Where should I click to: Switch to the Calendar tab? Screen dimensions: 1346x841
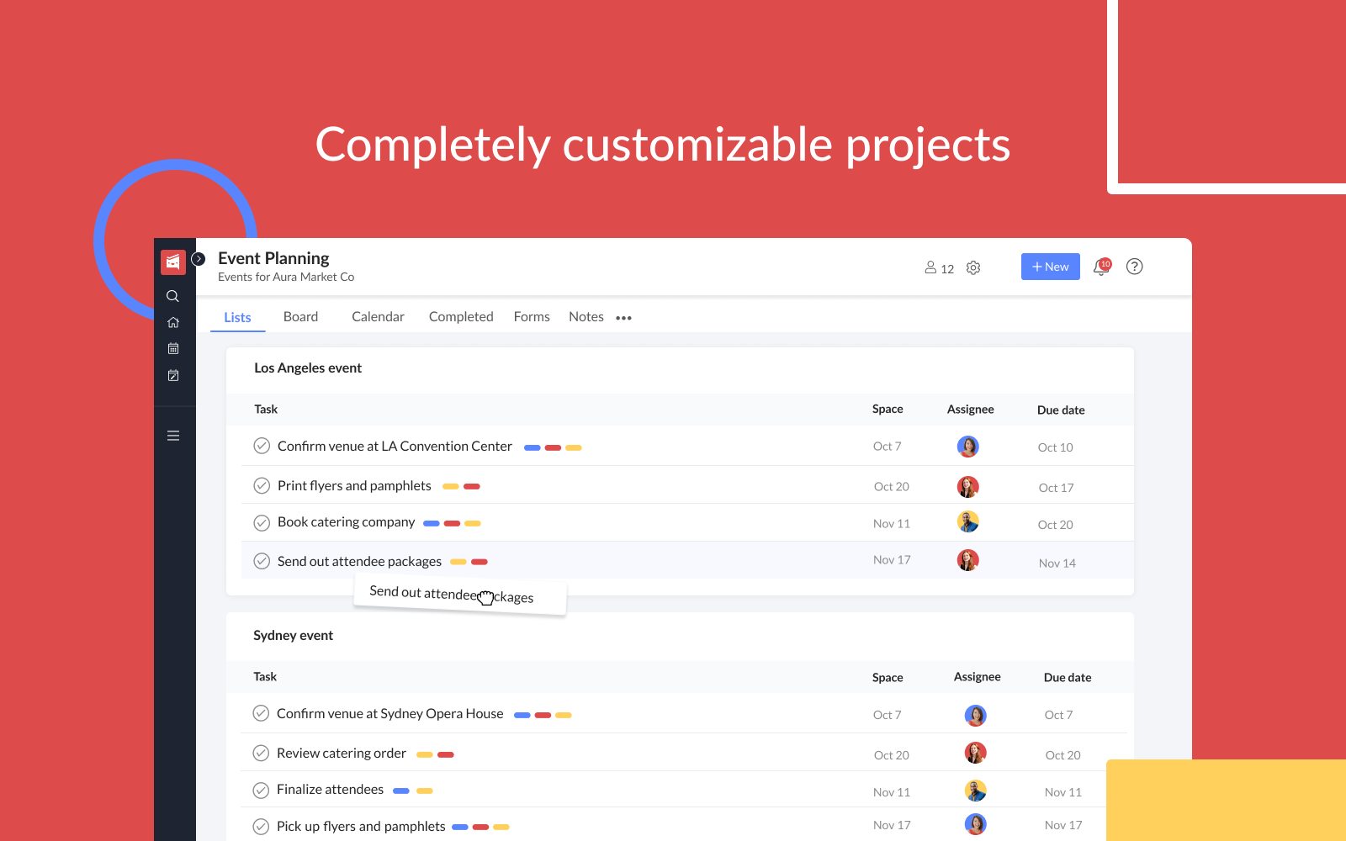378,317
